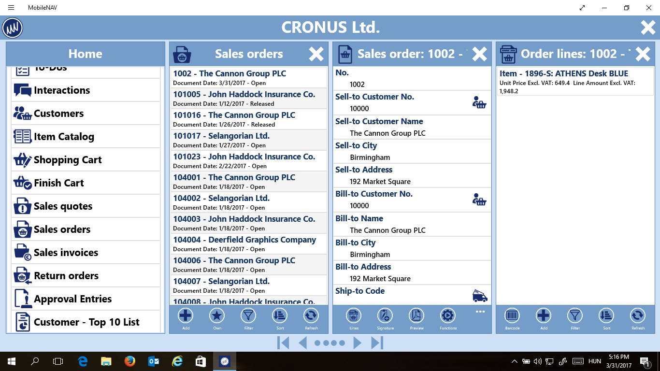Select order 104002 - Selangorian Ltd.
This screenshot has height=371, width=660.
(249, 202)
